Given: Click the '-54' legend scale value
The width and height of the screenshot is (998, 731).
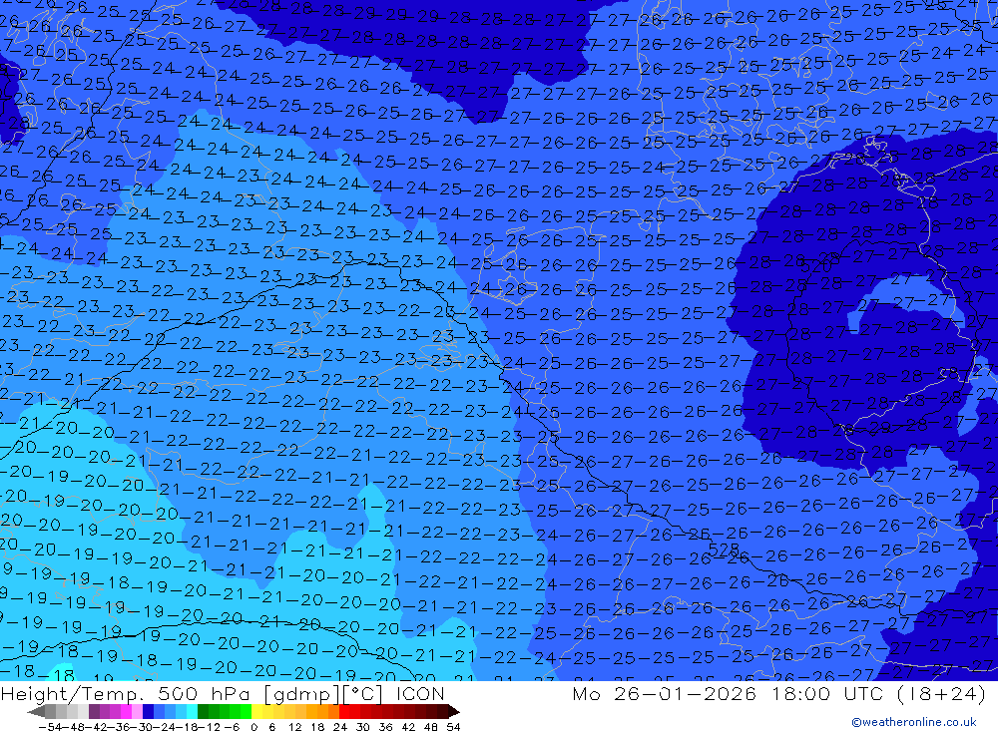Looking at the screenshot, I should coord(51,727).
